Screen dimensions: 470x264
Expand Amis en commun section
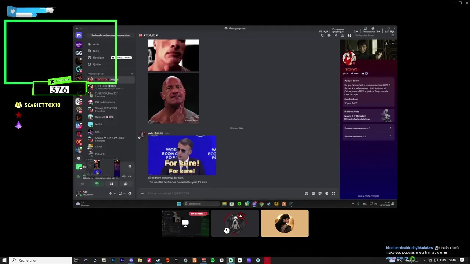pyautogui.click(x=368, y=136)
